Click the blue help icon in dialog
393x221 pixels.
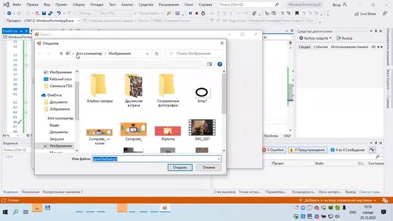(220, 64)
